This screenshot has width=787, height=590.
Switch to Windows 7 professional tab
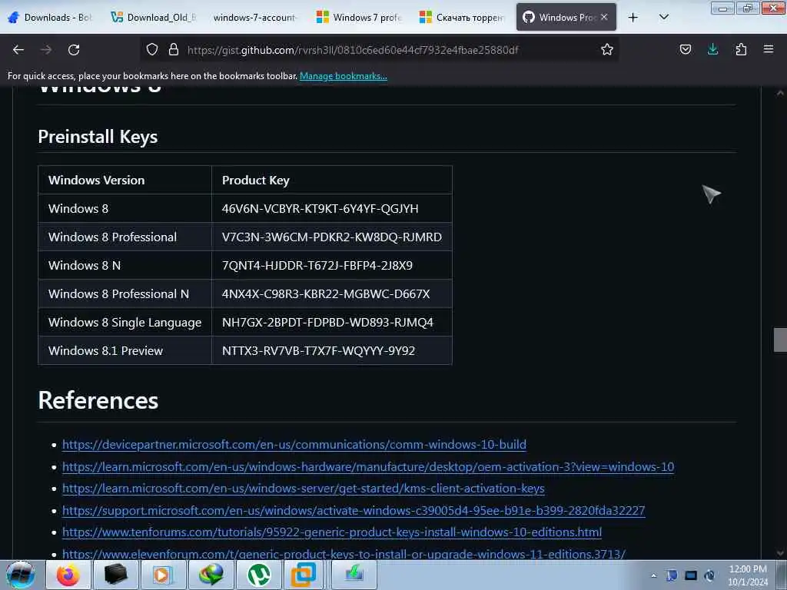[x=360, y=18]
